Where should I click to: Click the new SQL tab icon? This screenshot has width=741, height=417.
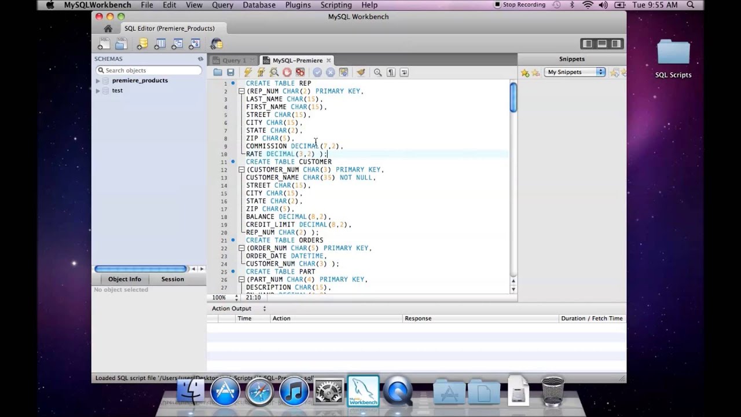point(104,43)
